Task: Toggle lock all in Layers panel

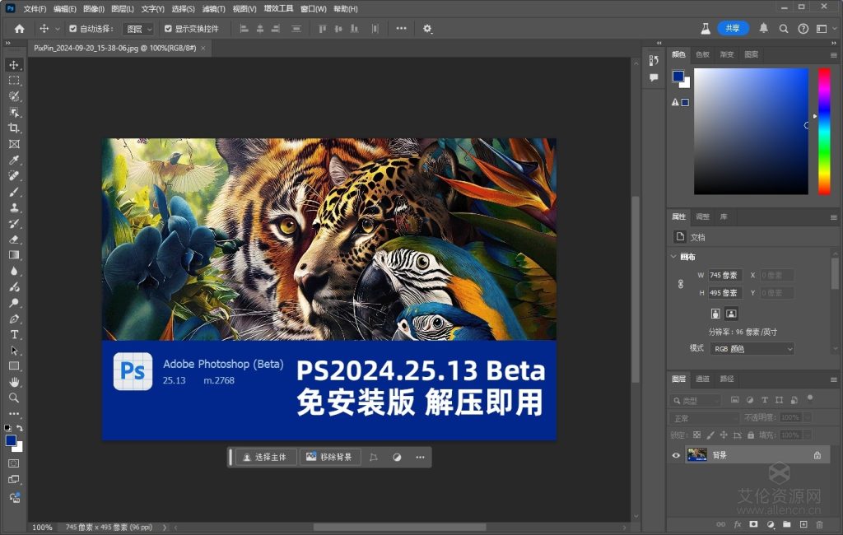Action: (751, 435)
